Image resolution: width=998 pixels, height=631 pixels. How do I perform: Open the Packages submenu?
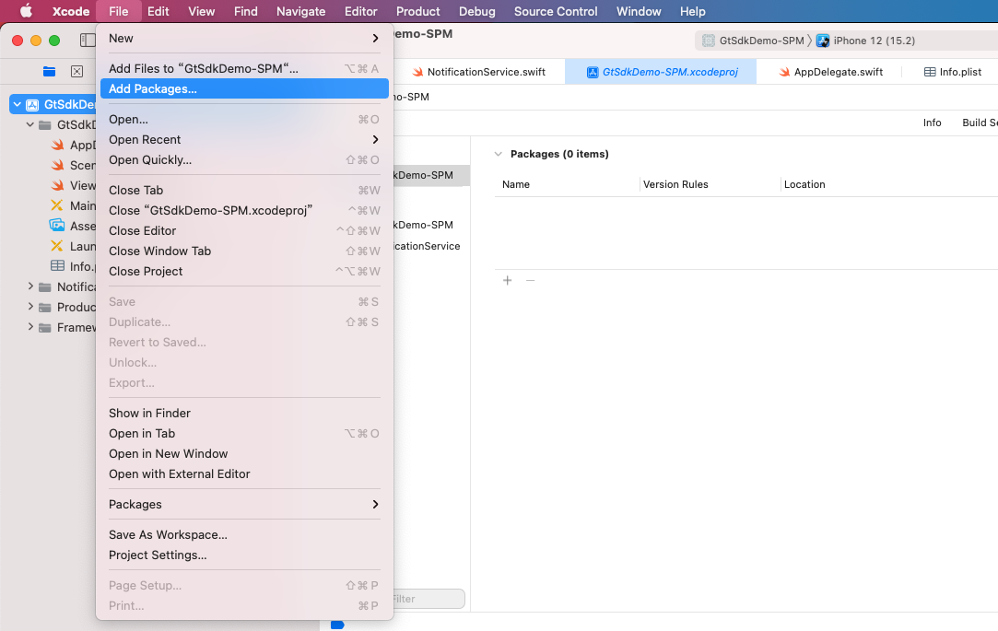pyautogui.click(x=244, y=505)
